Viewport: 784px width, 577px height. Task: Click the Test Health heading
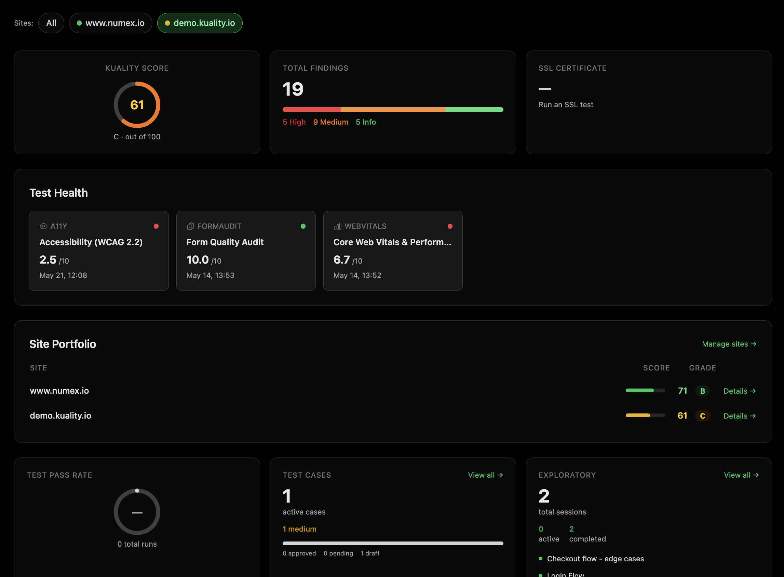(58, 193)
